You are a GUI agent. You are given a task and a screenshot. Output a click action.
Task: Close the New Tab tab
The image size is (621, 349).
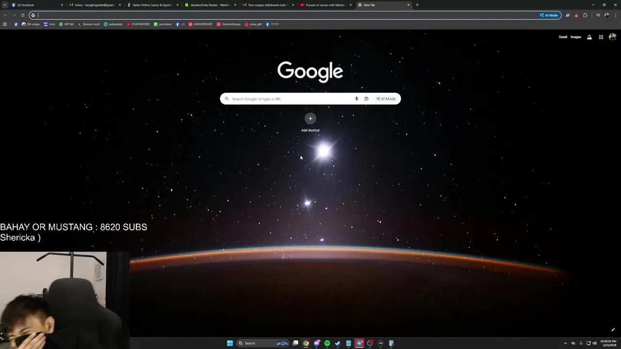pos(409,5)
